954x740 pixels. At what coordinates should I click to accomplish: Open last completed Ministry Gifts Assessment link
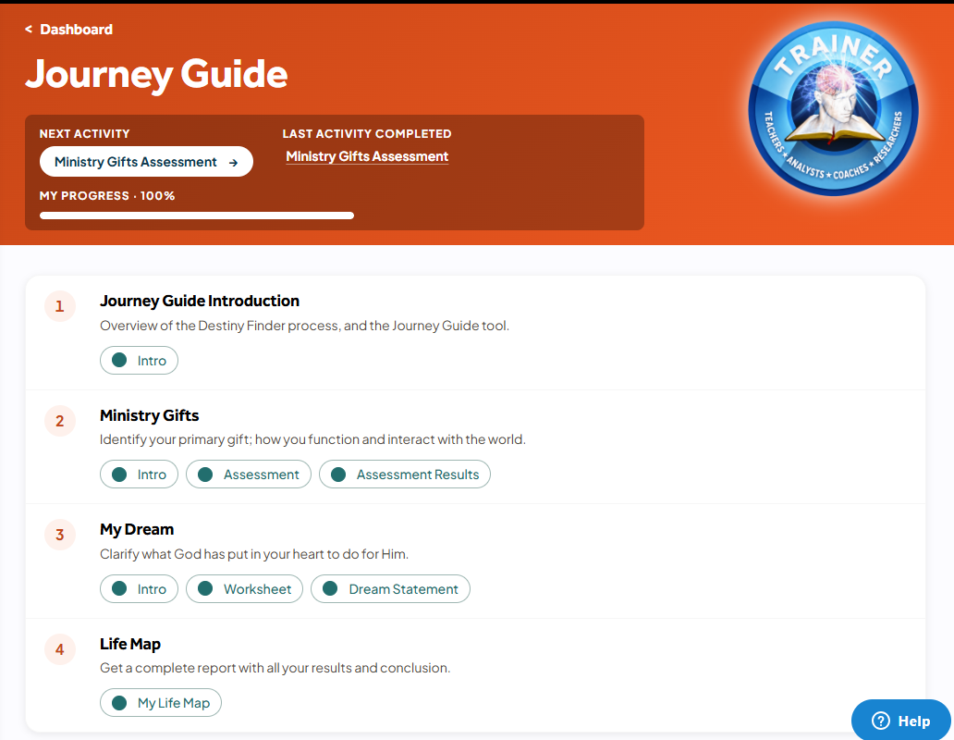tap(367, 156)
